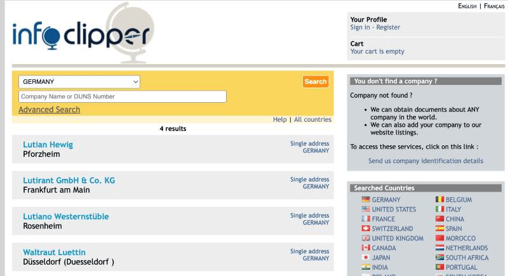Click the Düsseldorf (Duesseldorf) city text
The image size is (508, 276).
coord(69,262)
